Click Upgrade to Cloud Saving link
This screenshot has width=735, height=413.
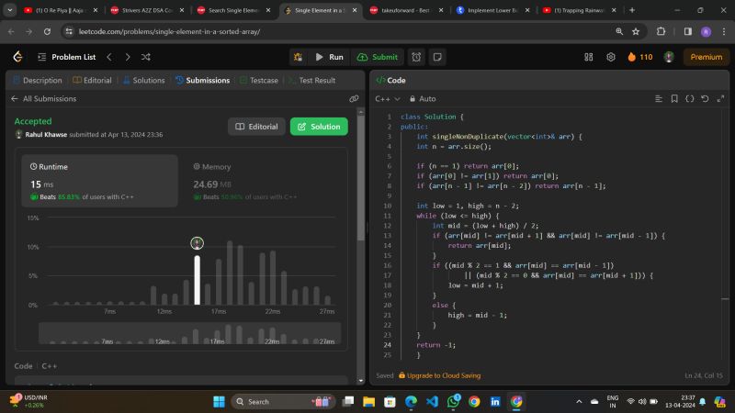440,375
